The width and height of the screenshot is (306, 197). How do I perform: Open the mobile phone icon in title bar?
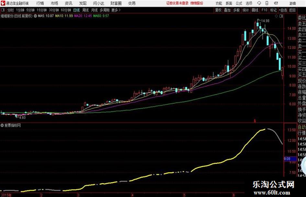[x=267, y=3]
